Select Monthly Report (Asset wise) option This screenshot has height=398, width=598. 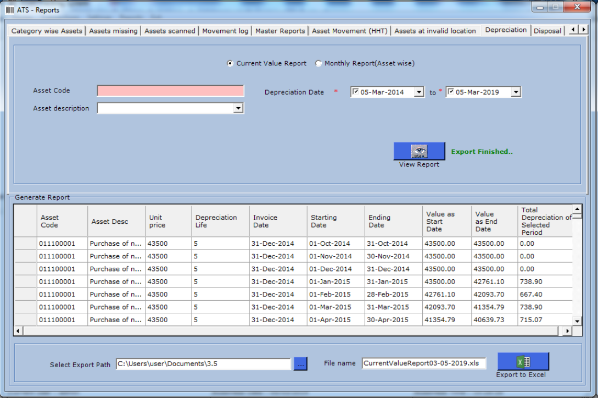click(317, 63)
